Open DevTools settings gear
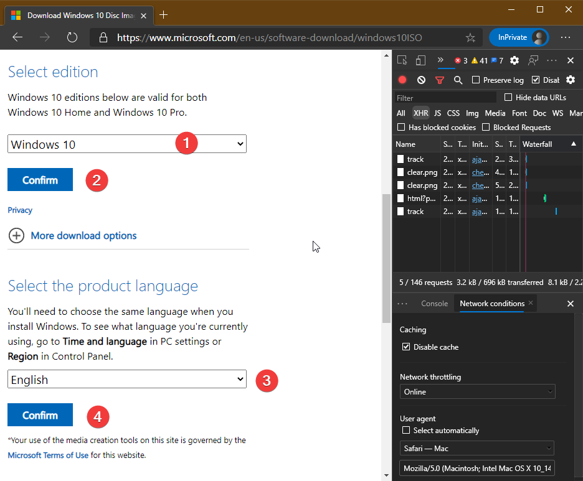583x481 pixels. pyautogui.click(x=514, y=60)
